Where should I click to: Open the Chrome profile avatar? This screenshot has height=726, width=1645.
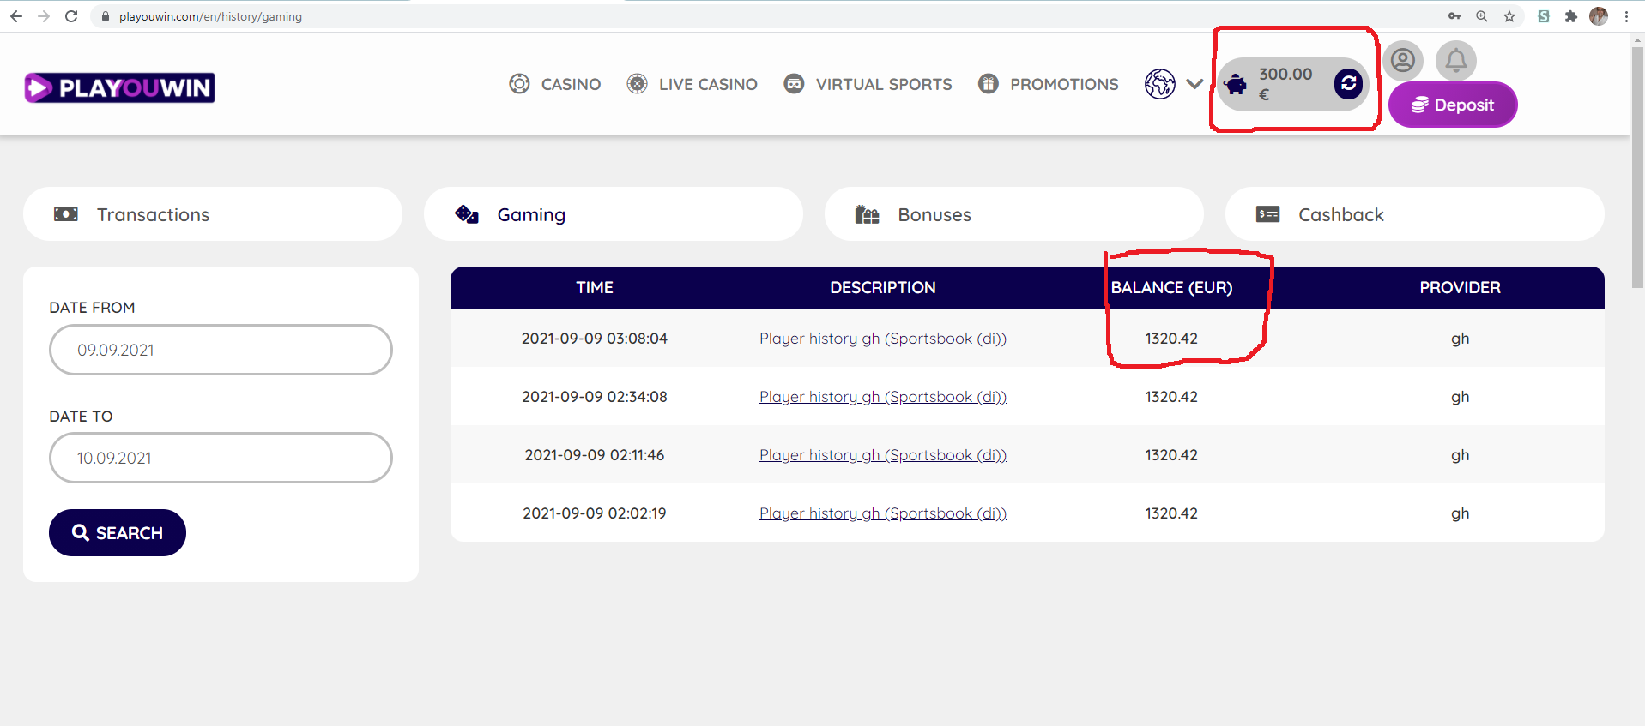click(1599, 16)
